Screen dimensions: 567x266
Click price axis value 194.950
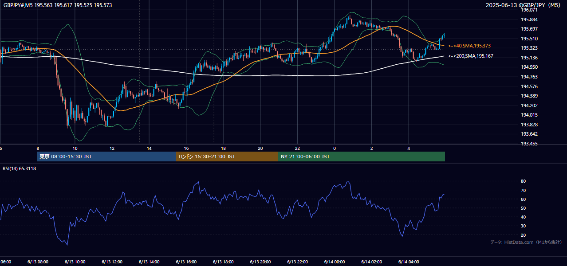pyautogui.click(x=529, y=67)
